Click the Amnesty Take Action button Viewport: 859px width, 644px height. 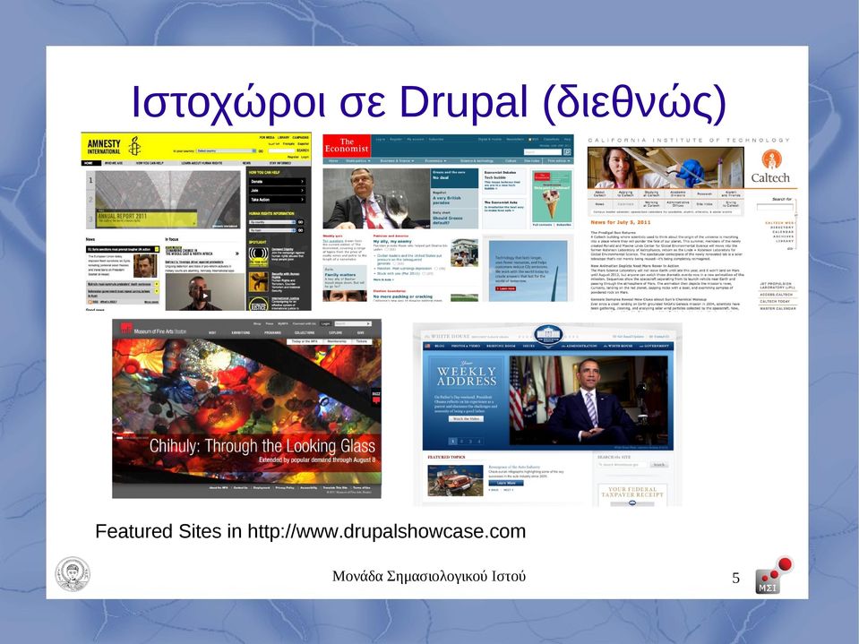click(277, 200)
